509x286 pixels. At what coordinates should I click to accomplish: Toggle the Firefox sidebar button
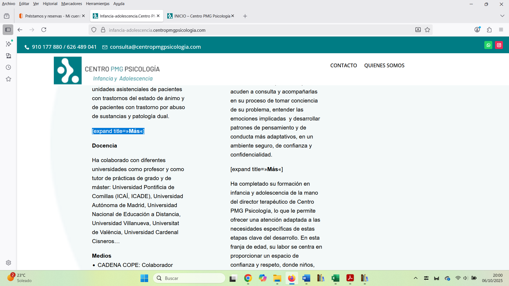[8, 30]
